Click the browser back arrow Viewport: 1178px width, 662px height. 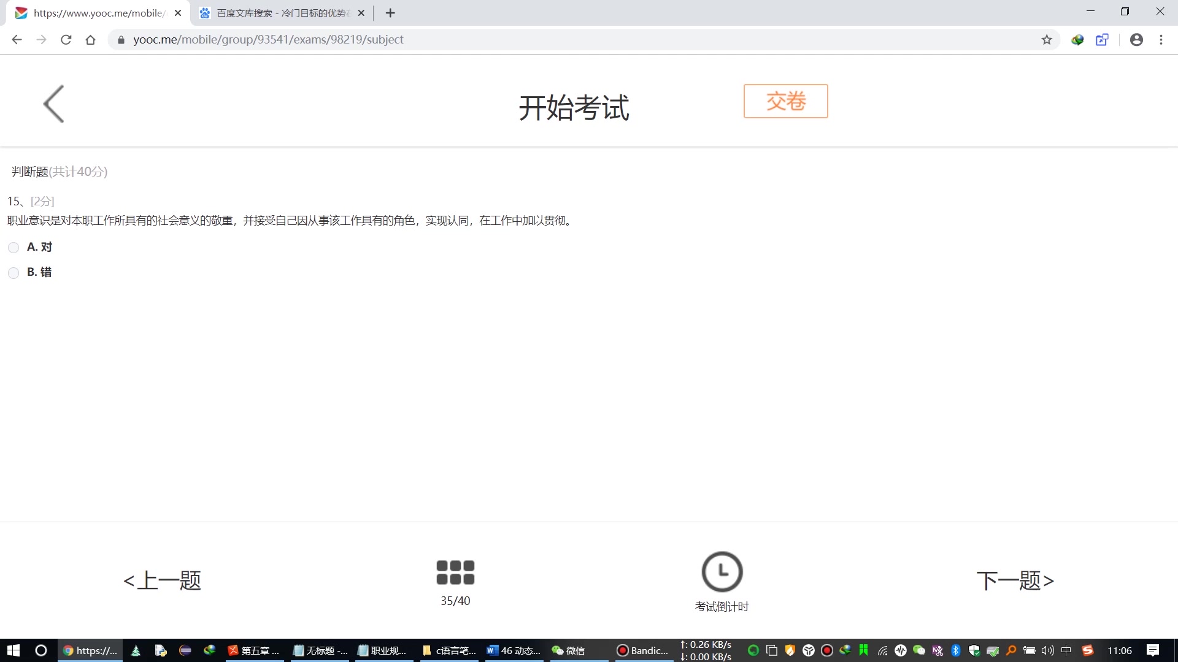(x=17, y=40)
